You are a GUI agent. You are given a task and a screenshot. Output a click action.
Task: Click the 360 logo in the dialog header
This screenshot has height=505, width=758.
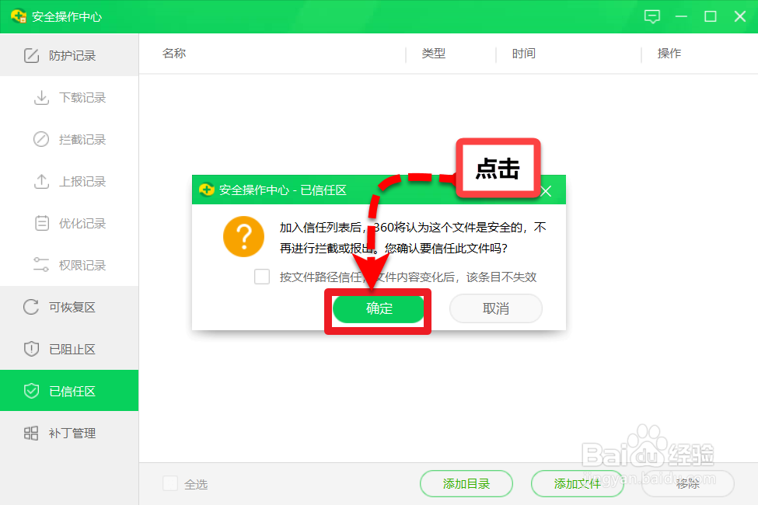click(206, 189)
